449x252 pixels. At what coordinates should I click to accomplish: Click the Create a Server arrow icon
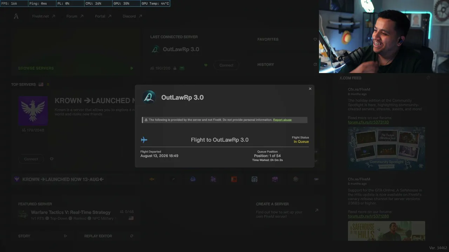point(316,210)
